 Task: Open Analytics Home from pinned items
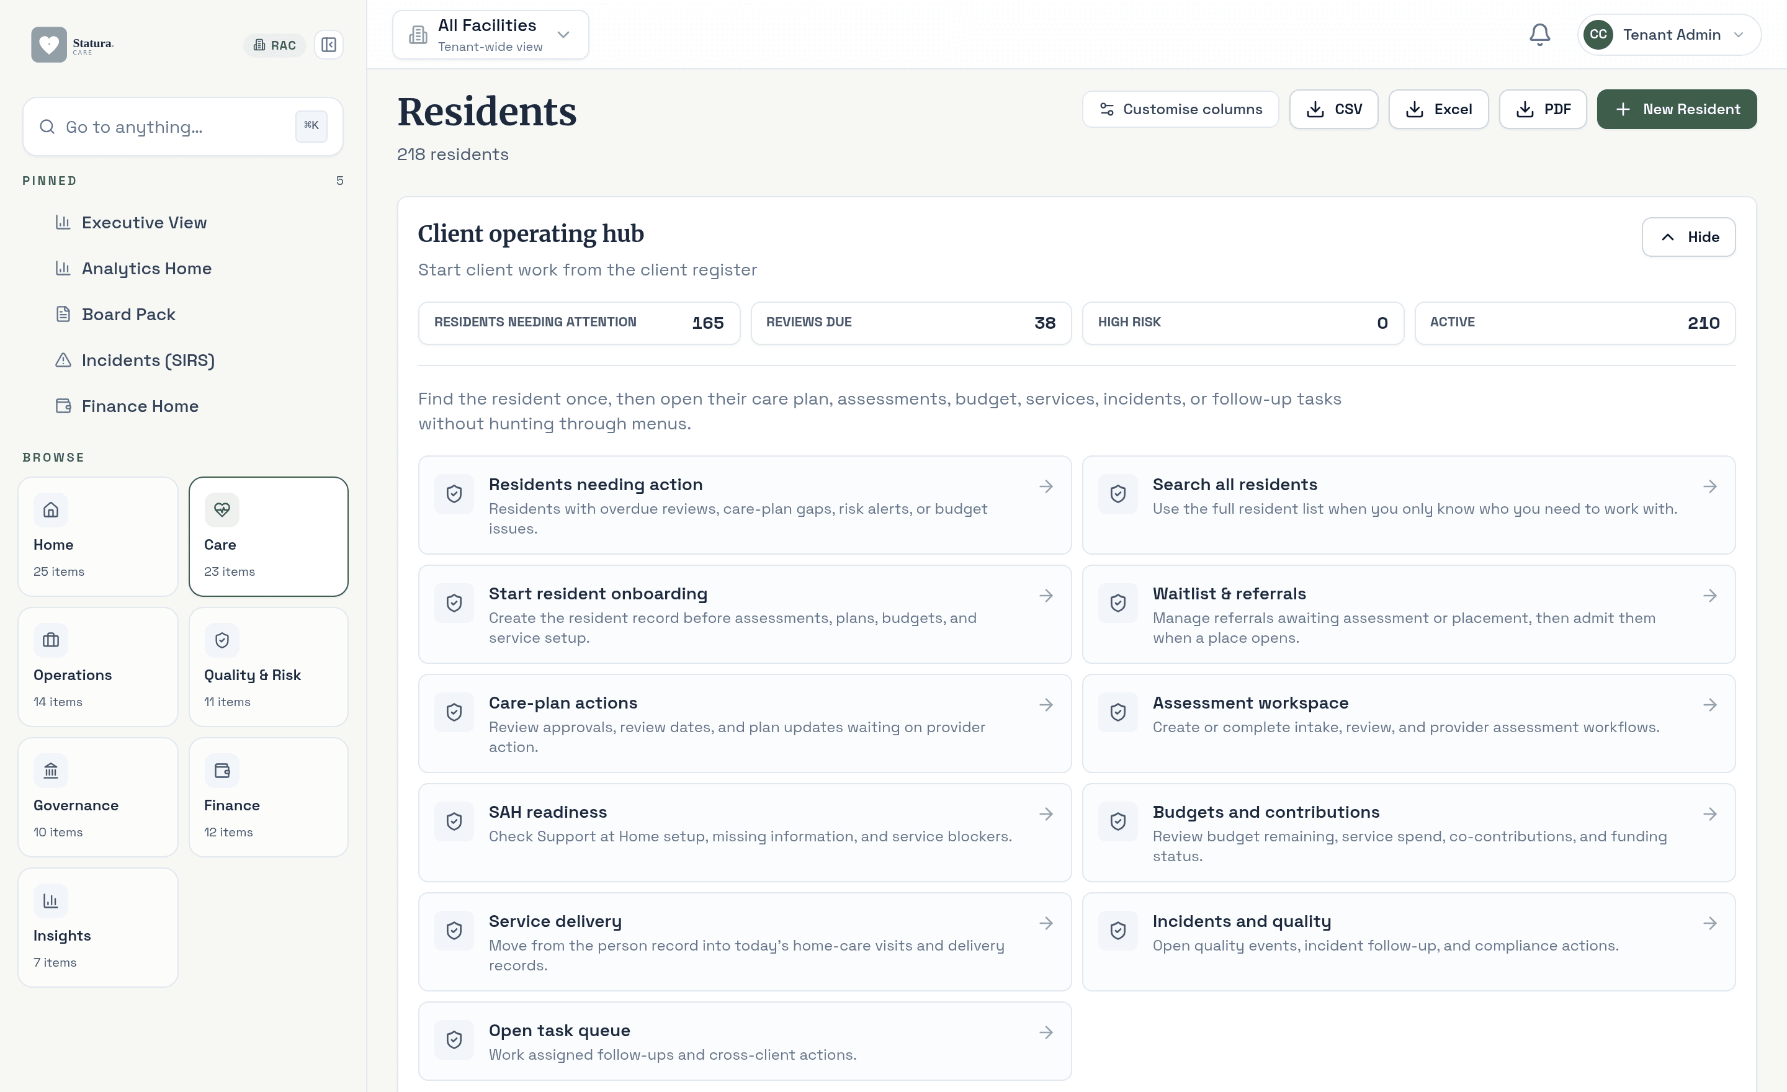(146, 267)
